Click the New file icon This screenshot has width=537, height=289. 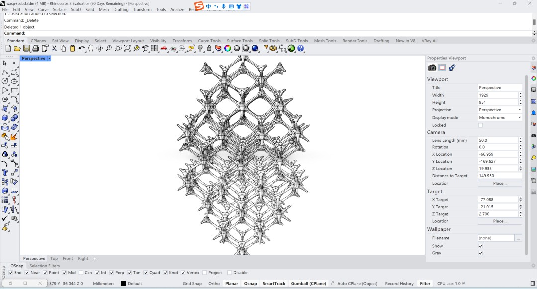point(8,49)
